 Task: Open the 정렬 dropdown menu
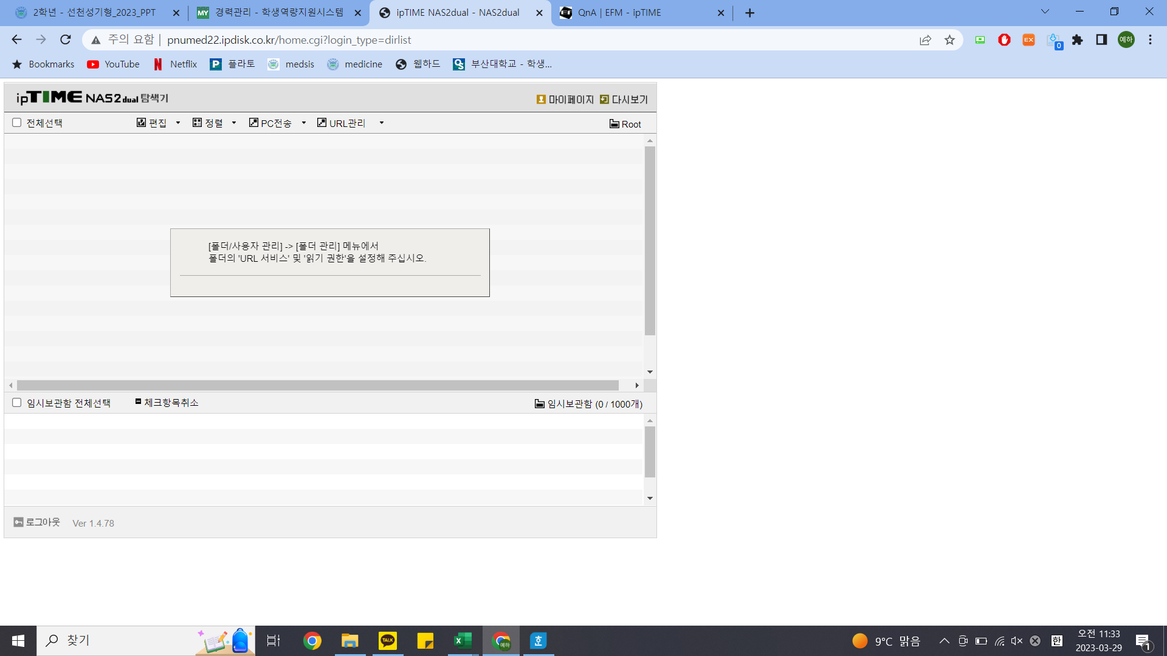(234, 123)
